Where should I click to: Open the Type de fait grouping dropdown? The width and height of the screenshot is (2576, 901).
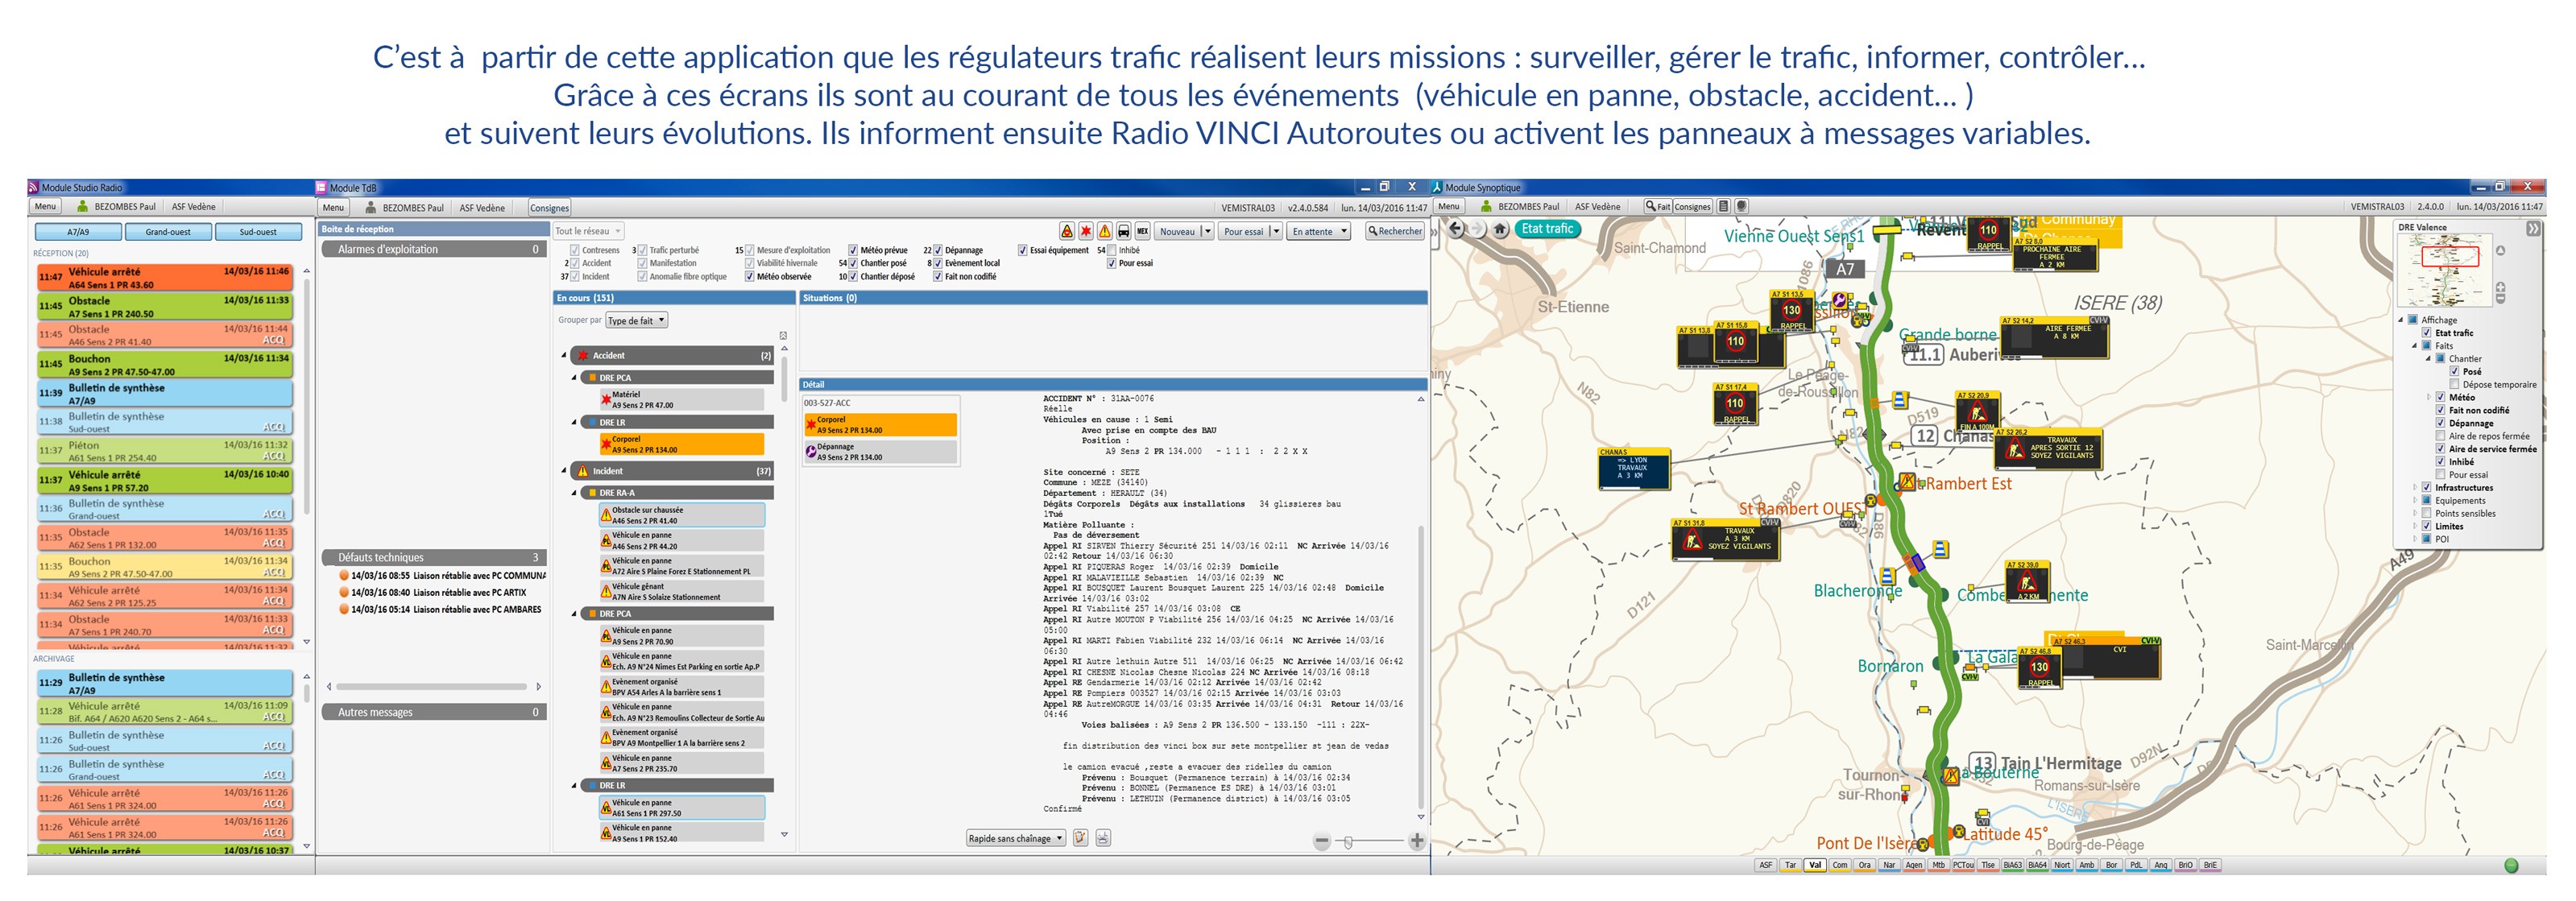[636, 321]
